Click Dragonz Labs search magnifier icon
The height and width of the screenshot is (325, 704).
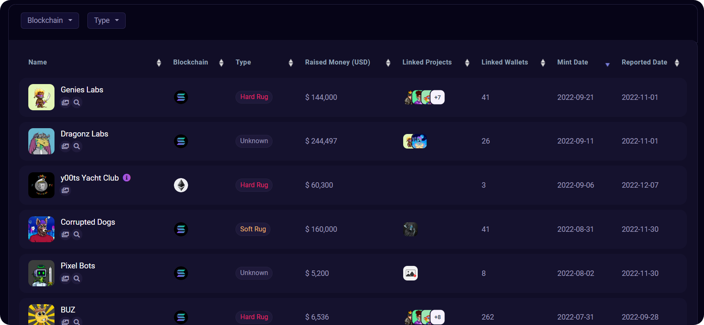(x=77, y=146)
